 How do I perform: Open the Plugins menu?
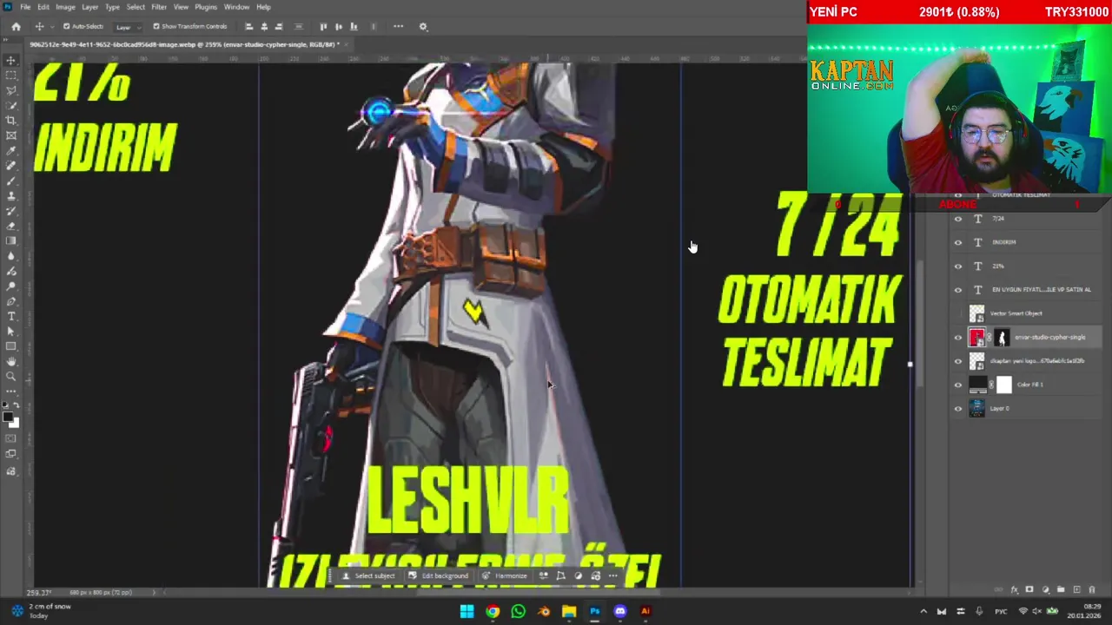[206, 7]
